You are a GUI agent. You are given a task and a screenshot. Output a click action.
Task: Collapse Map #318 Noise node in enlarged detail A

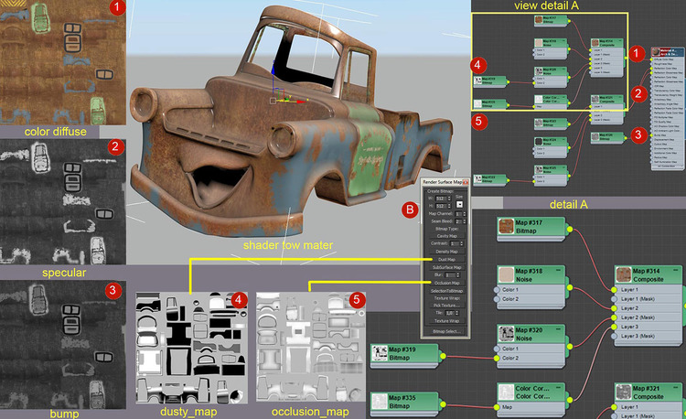click(558, 270)
